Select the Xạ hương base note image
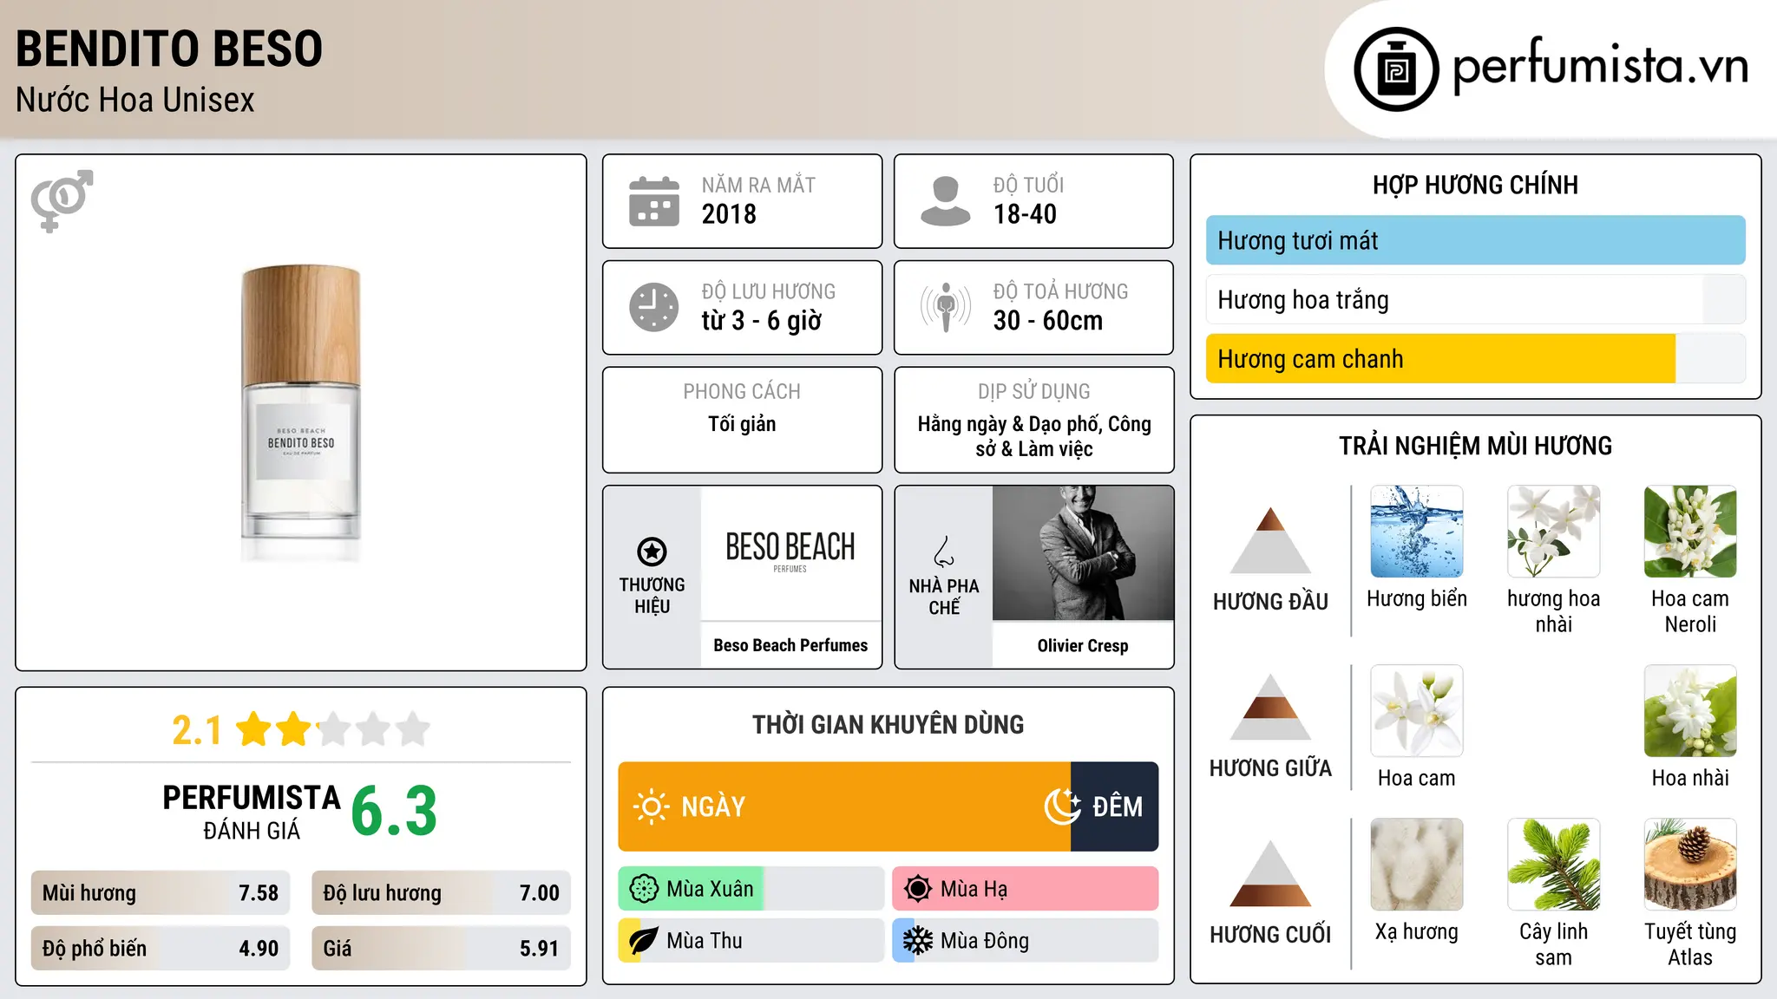1777x999 pixels. click(x=1417, y=865)
